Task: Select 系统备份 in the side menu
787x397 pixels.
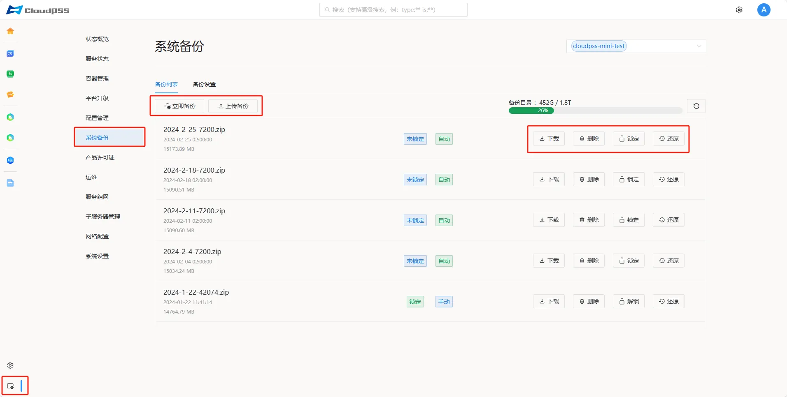Action: [109, 138]
